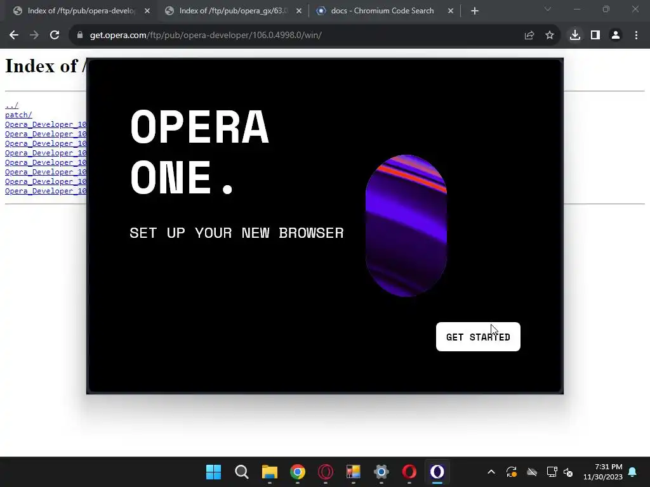Viewport: 650px width, 487px height.
Task: Close the opera_gx index tab
Action: pyautogui.click(x=299, y=11)
